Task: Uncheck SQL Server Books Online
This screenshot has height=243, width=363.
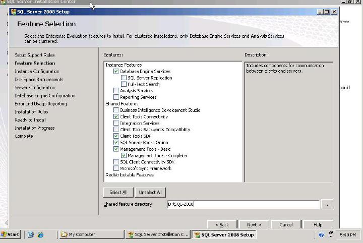Action: (116, 142)
